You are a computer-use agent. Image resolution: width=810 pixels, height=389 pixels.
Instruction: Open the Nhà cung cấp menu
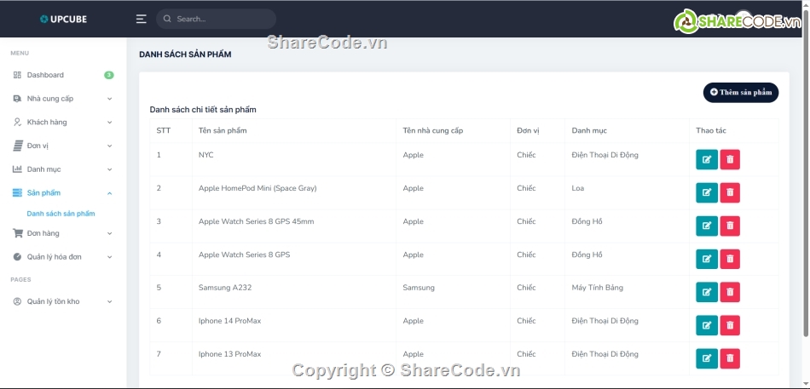50,99
